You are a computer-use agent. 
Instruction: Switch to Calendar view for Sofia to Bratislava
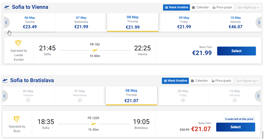point(199,81)
